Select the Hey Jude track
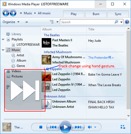Image resolution: width=131 pixels, height=134 pixels. pos(95,41)
